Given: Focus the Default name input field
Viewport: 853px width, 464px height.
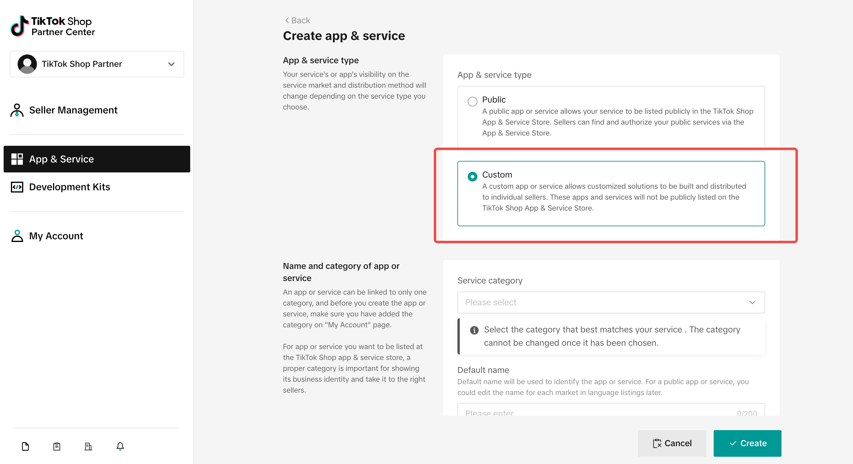Looking at the screenshot, I should (x=611, y=410).
